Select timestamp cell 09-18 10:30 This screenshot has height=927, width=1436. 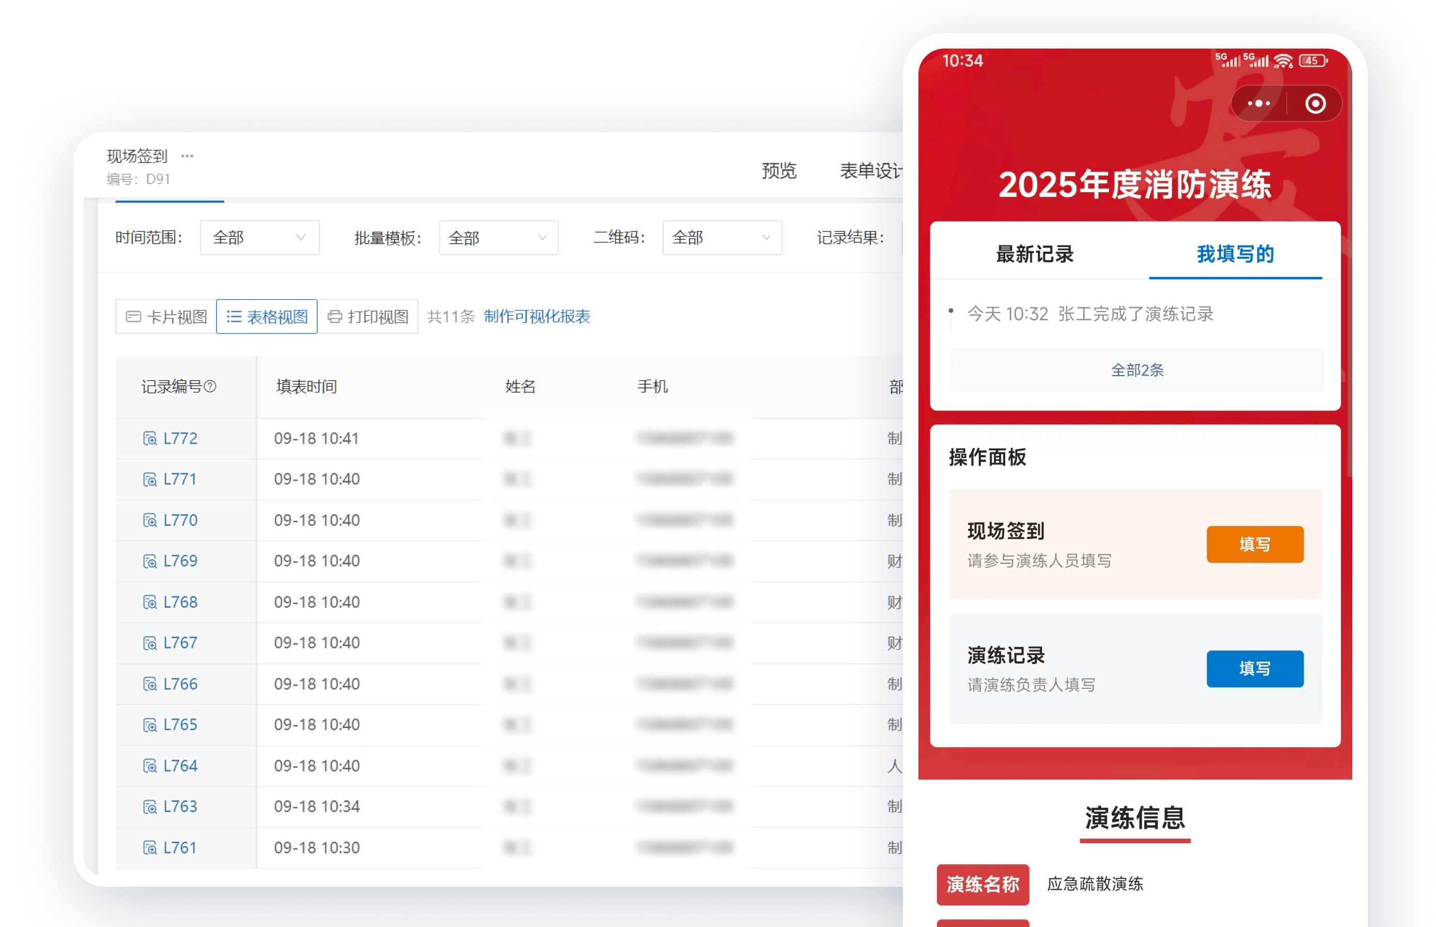[x=317, y=847]
